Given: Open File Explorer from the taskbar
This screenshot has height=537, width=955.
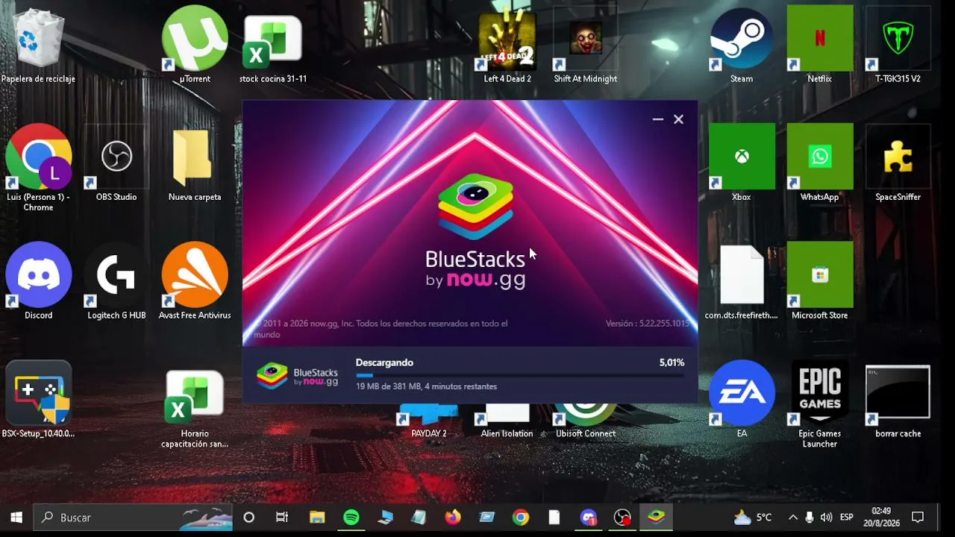Looking at the screenshot, I should [x=317, y=517].
